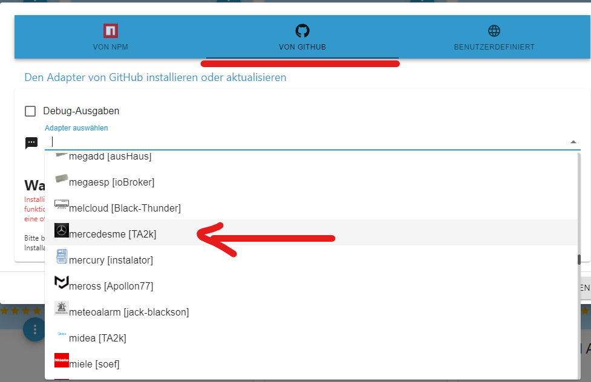Choose melcloud [Black-Thunder] adapter
The image size is (591, 382).
click(312, 208)
